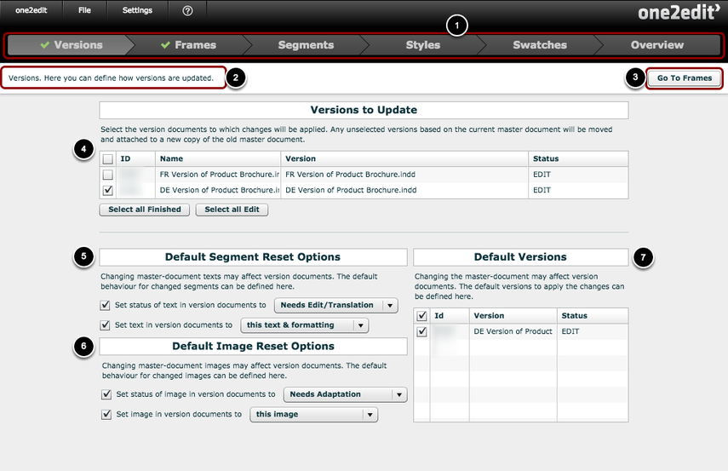
Task: Open the Needs Edit/Translation dropdown
Action: click(x=336, y=305)
